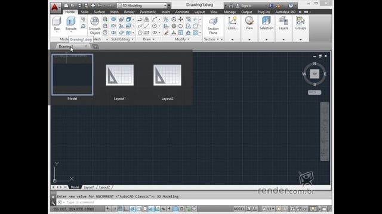Open the annotation scale 1:1 dropdown
Screen dimensions: 382x214
[268, 209]
